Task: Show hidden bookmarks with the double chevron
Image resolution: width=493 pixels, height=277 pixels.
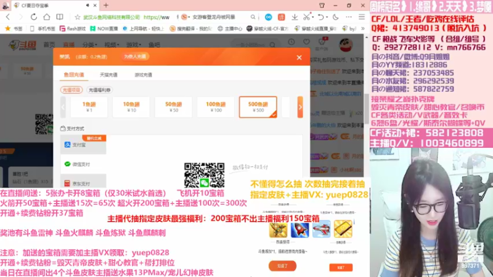Action: pyautogui.click(x=363, y=28)
